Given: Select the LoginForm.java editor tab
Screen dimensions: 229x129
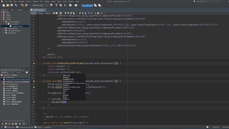Looking at the screenshot, I should (38, 10).
